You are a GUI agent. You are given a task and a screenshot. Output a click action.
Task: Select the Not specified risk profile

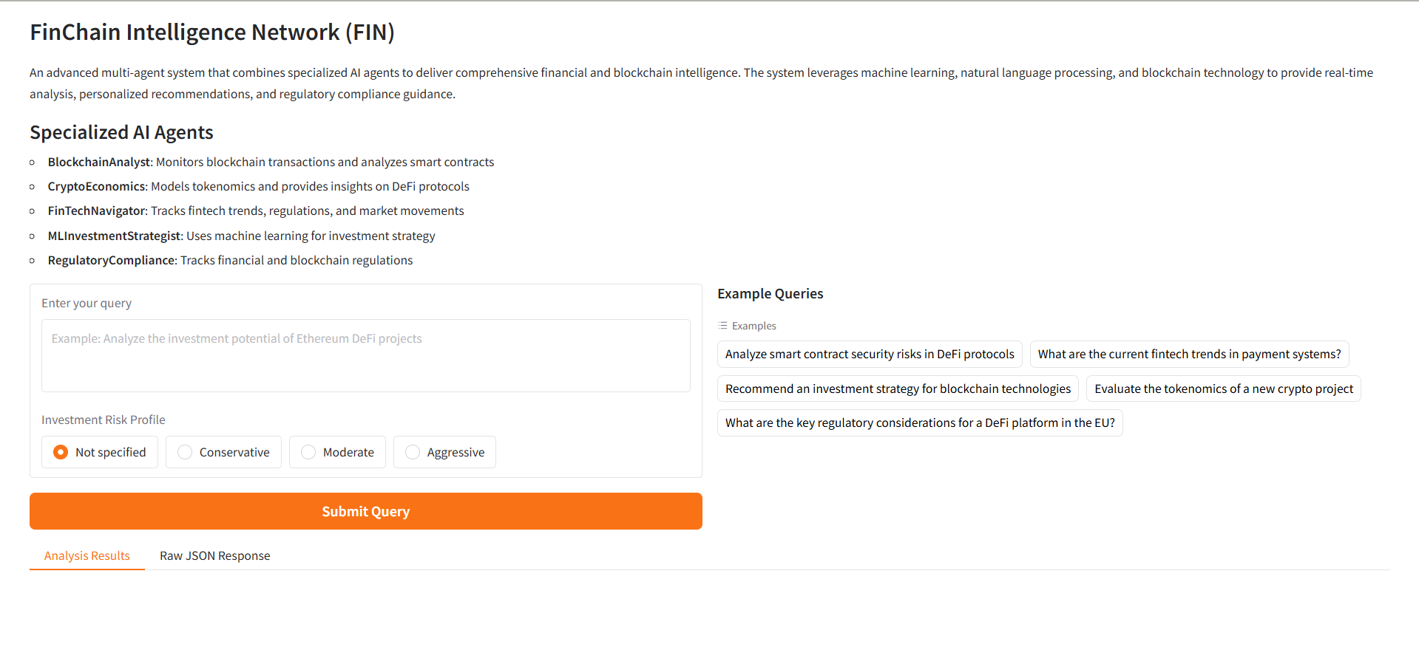pos(61,452)
